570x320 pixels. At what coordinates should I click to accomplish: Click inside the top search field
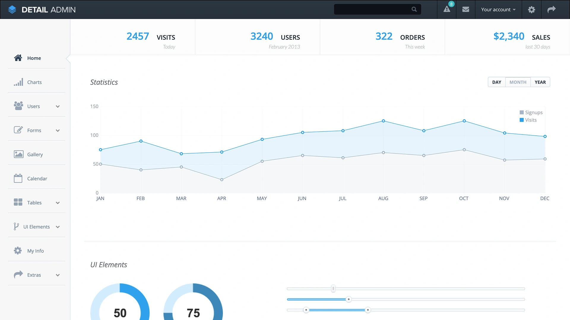(x=374, y=9)
